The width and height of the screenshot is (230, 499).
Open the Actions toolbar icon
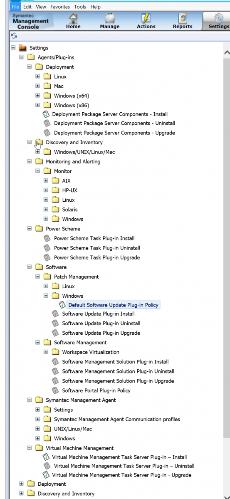tap(146, 21)
